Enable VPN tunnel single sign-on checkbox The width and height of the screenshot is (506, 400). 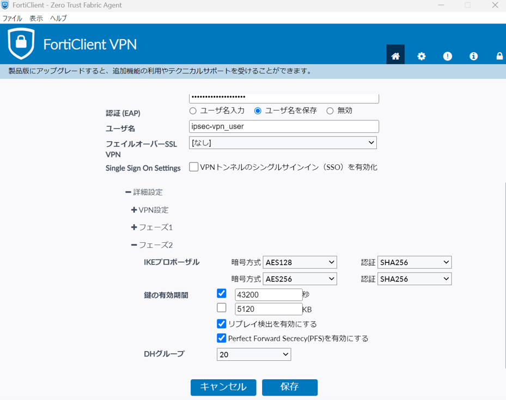(x=193, y=167)
